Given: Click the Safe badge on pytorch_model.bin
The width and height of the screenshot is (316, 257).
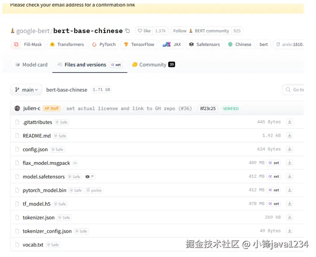Looking at the screenshot, I should point(76,190).
